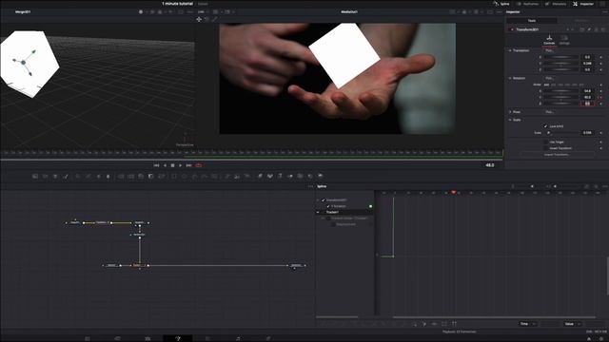Add a Fast Noise node from the toolbar
Image resolution: width=609 pixels, height=342 pixels.
[45, 176]
